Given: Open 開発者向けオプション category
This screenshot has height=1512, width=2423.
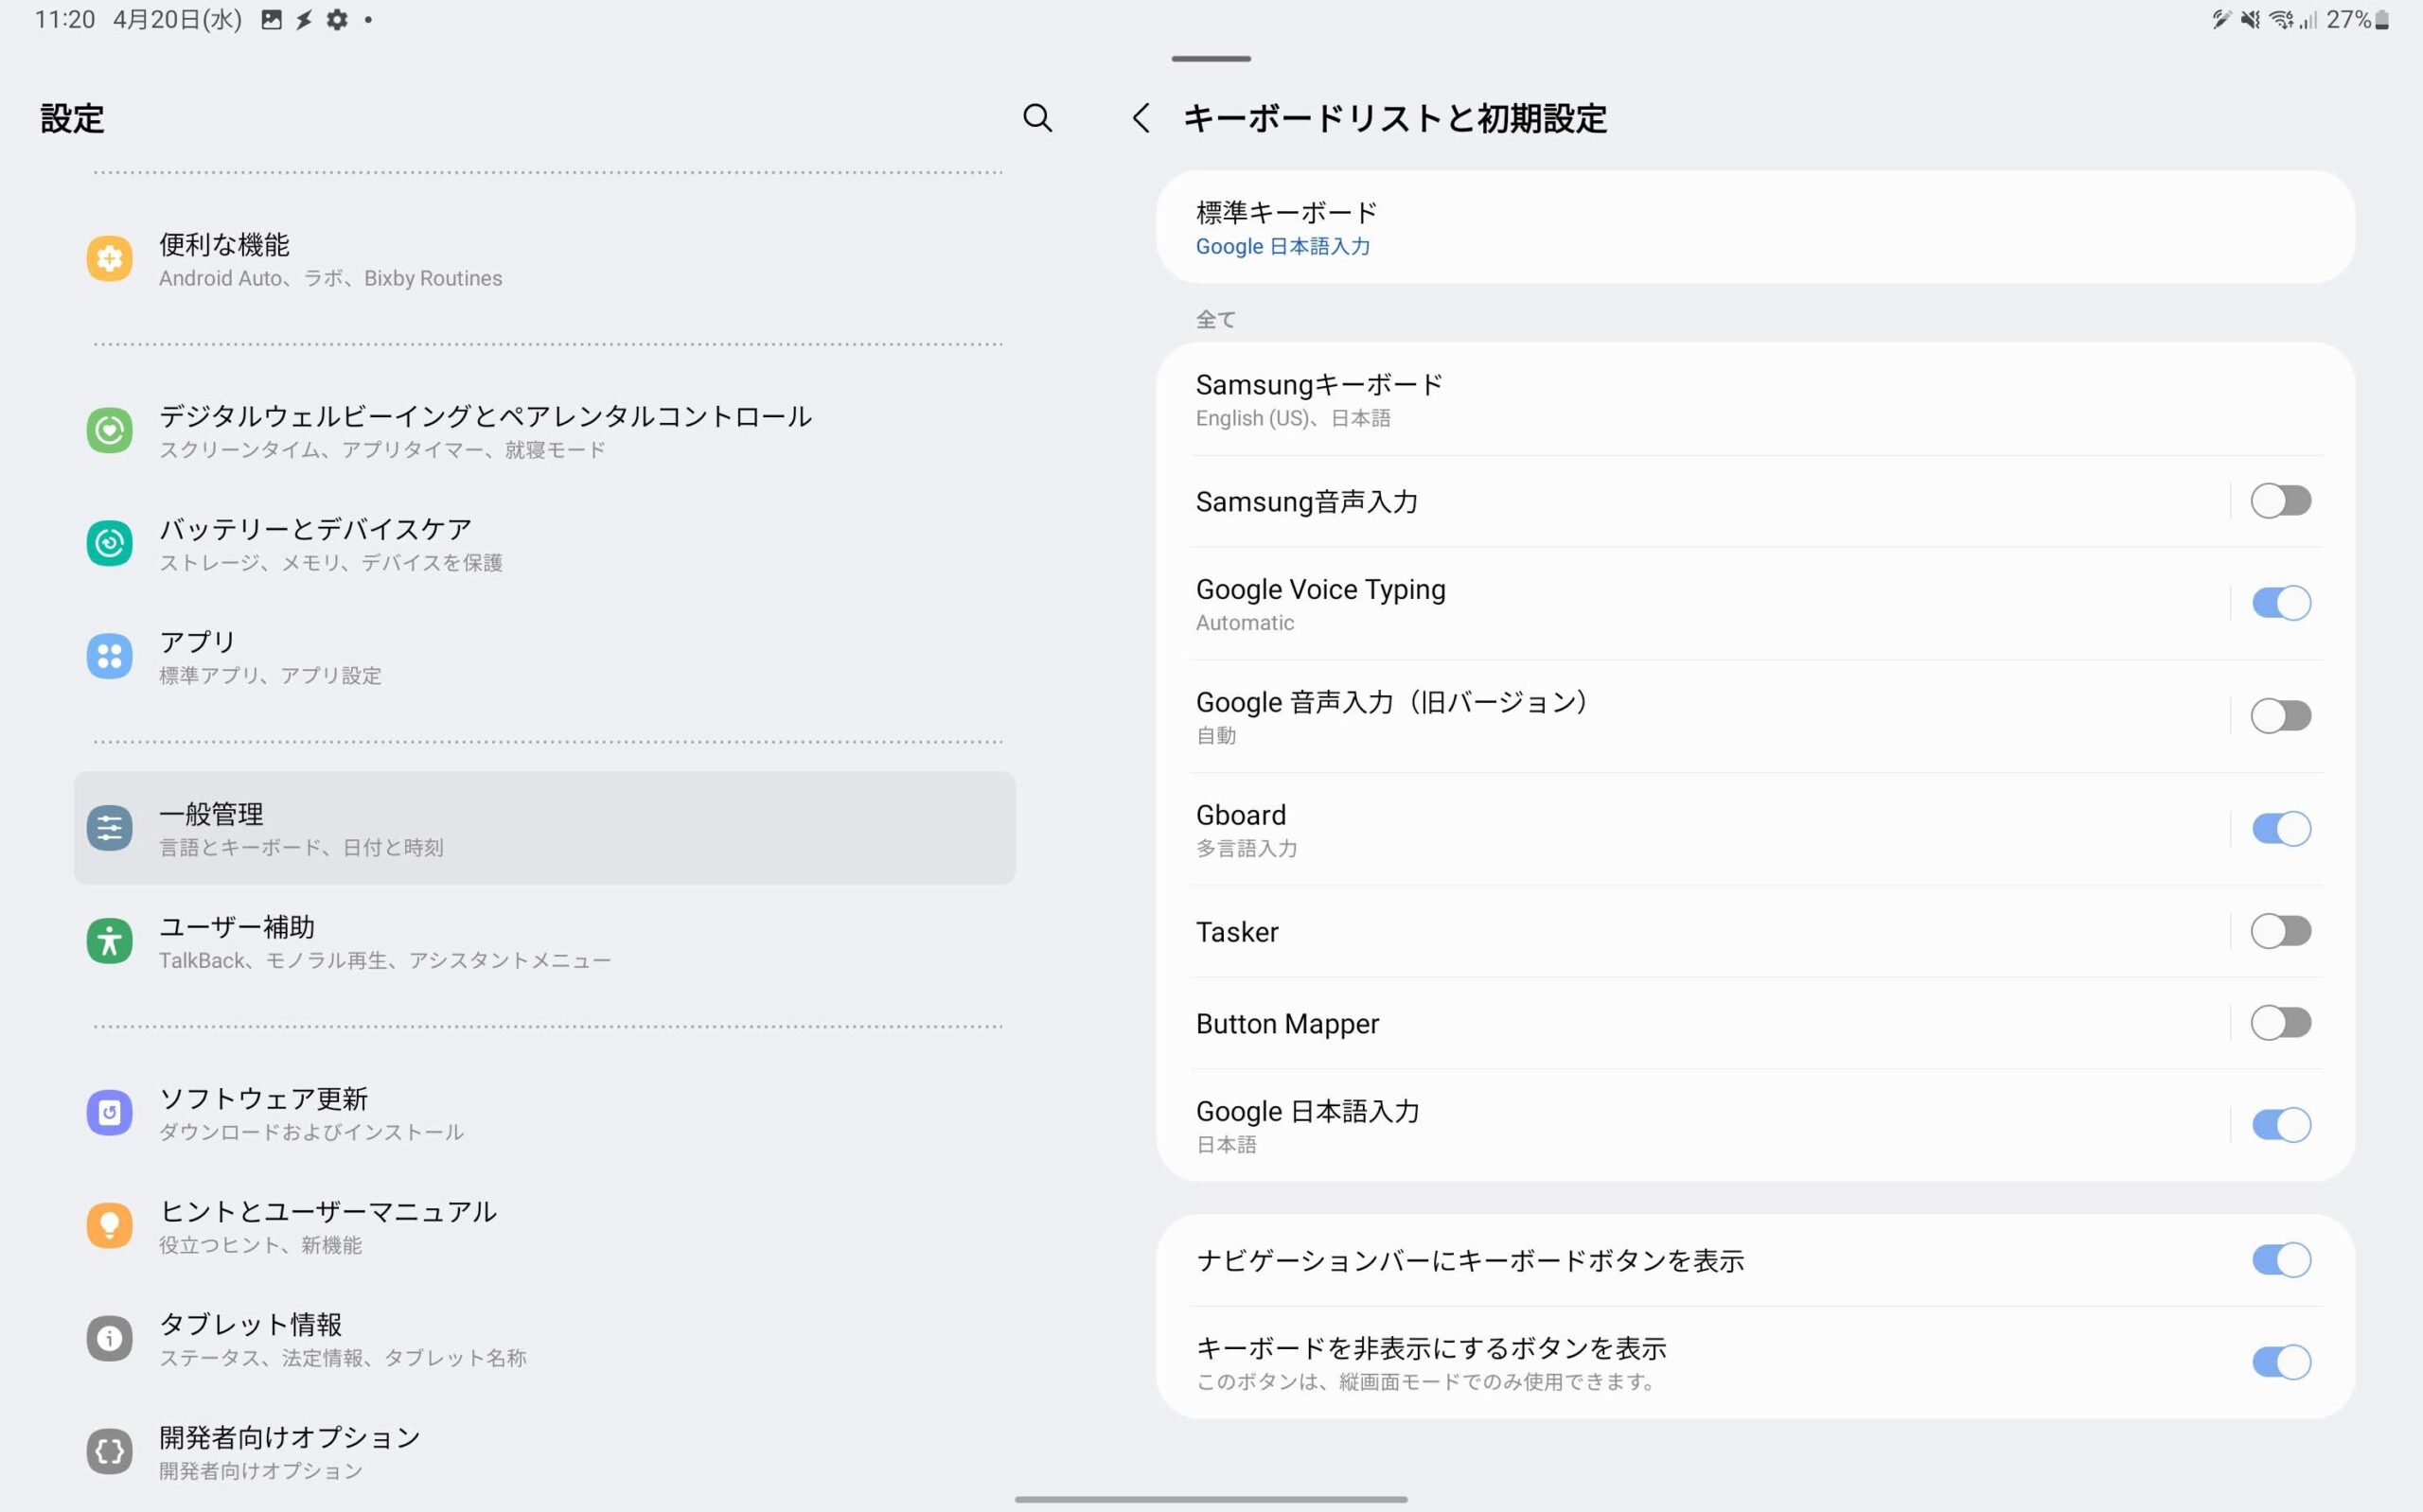Looking at the screenshot, I should (x=545, y=1451).
